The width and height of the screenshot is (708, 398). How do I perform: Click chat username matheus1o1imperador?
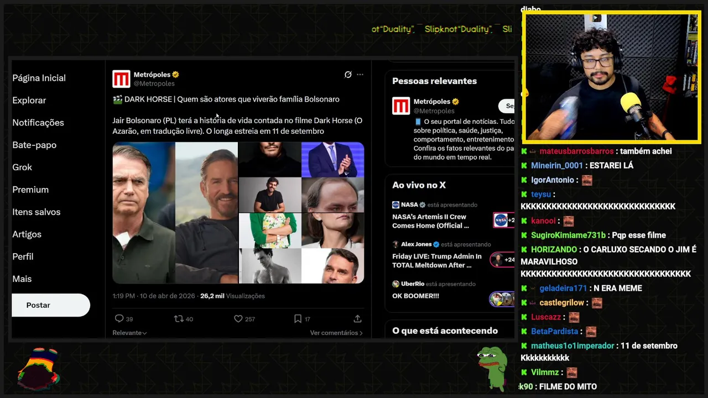pos(572,345)
